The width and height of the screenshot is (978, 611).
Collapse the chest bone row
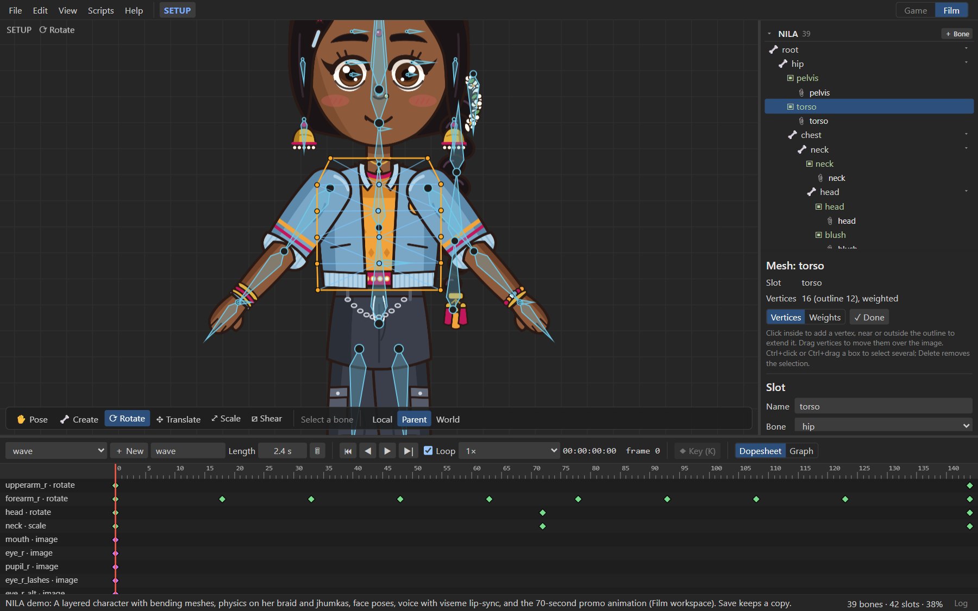tap(966, 134)
